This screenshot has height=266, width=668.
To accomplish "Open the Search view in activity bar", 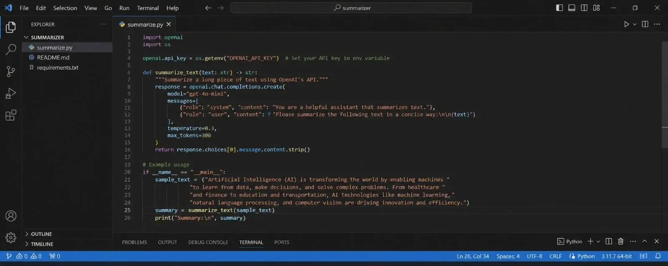I will (x=11, y=49).
